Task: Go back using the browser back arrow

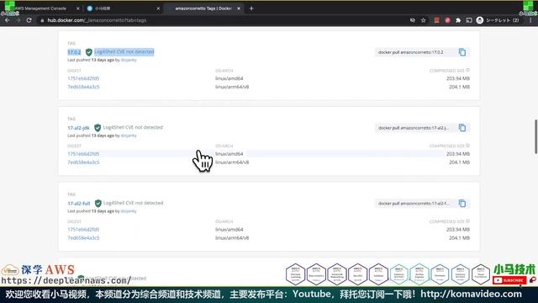Action: [8, 20]
